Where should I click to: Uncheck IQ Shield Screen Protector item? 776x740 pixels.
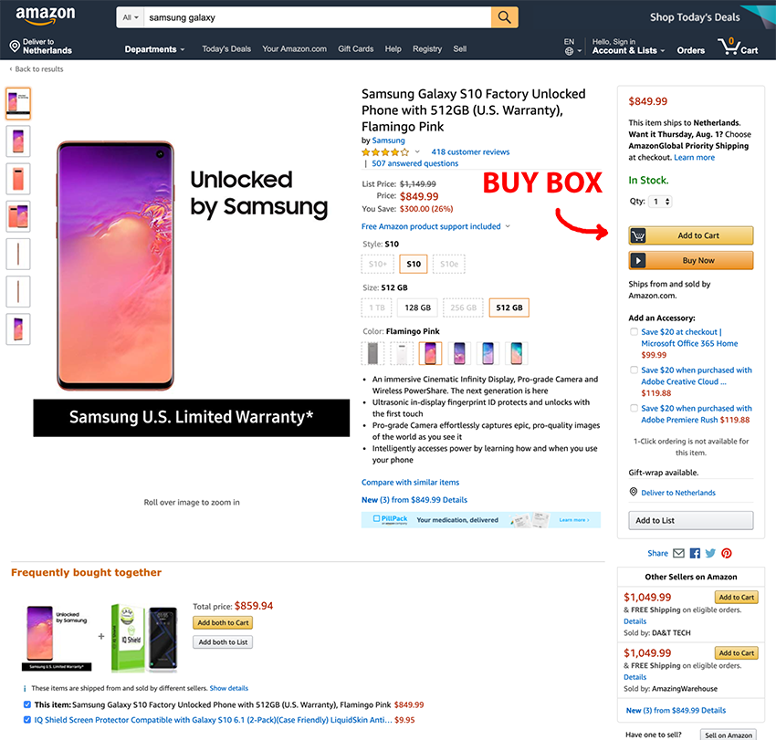[x=26, y=719]
